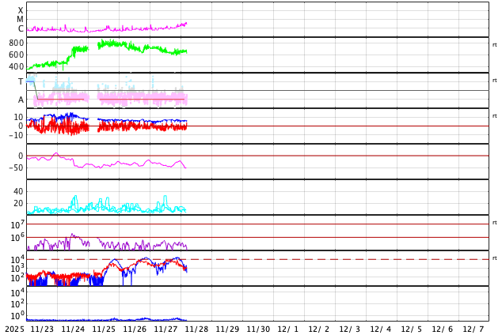Click the 2025 year label at bottom left
502x335 pixels.
coord(15,329)
